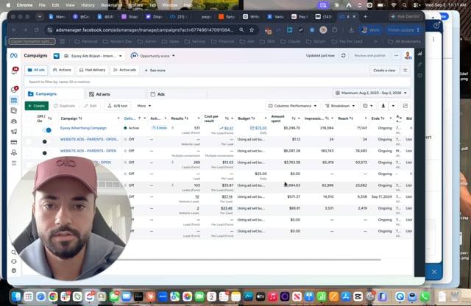This screenshot has width=471, height=306.
Task: Toggle the second WEBSITE ADS - PARENTS - OPEN campaign switch
Action: click(x=44, y=153)
